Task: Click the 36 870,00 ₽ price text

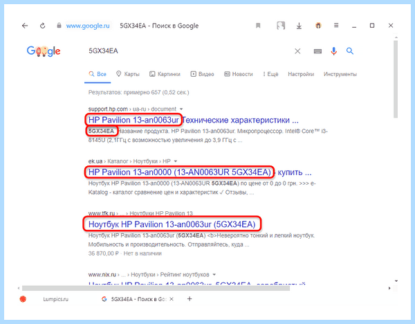Action: (103, 253)
